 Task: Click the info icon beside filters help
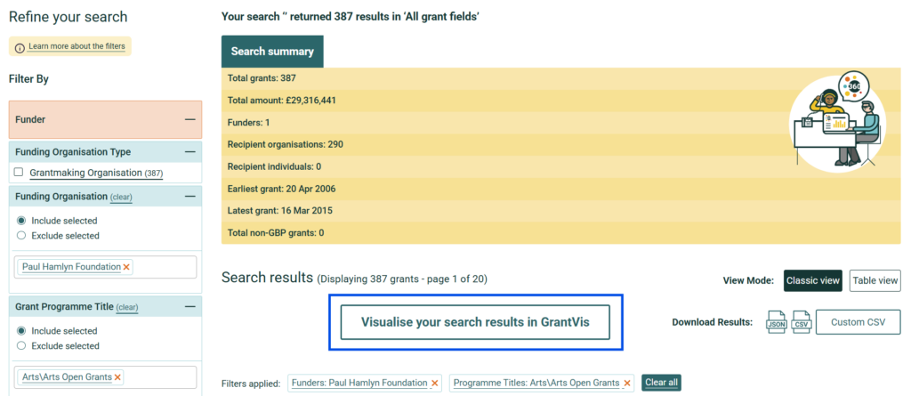point(20,47)
